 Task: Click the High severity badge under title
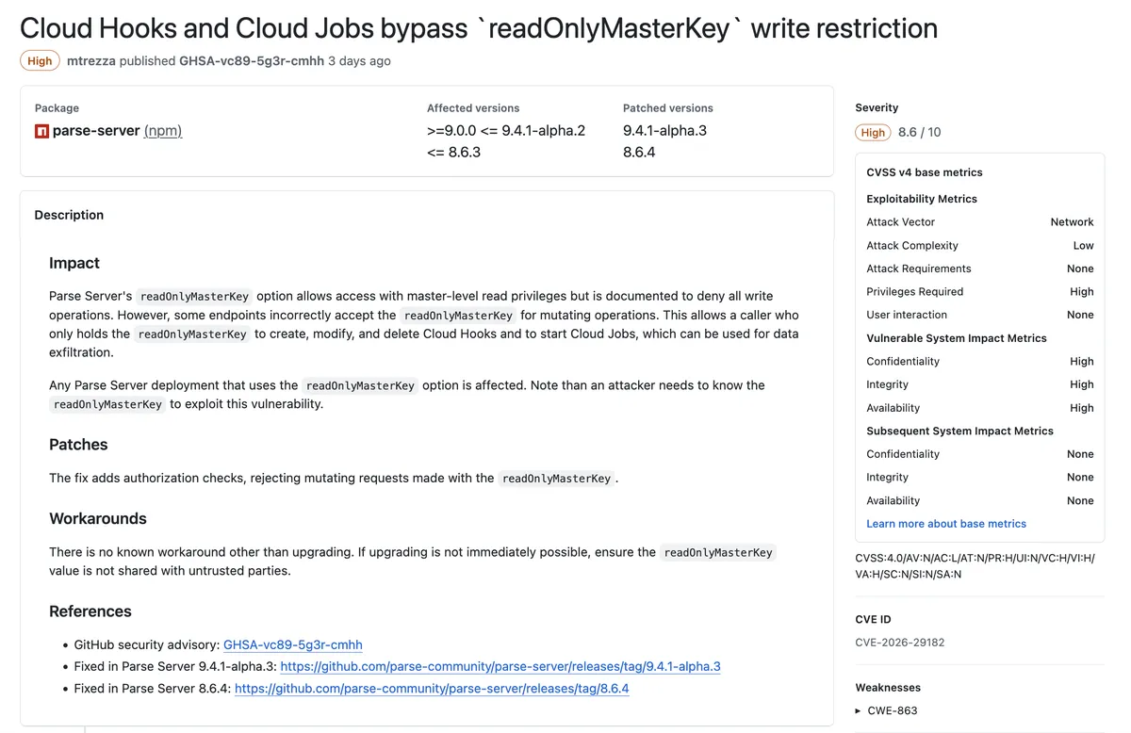point(40,61)
